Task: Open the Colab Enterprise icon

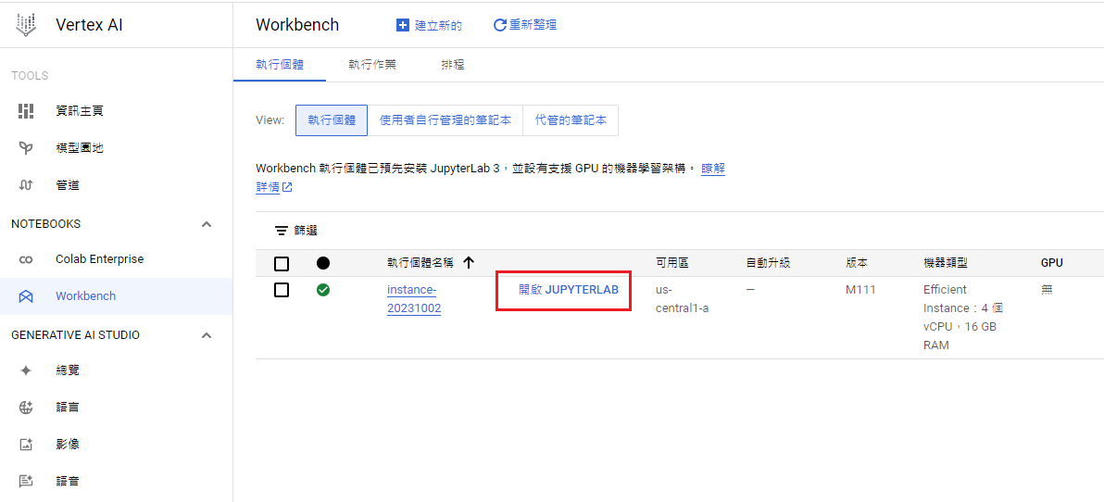Action: click(x=26, y=259)
